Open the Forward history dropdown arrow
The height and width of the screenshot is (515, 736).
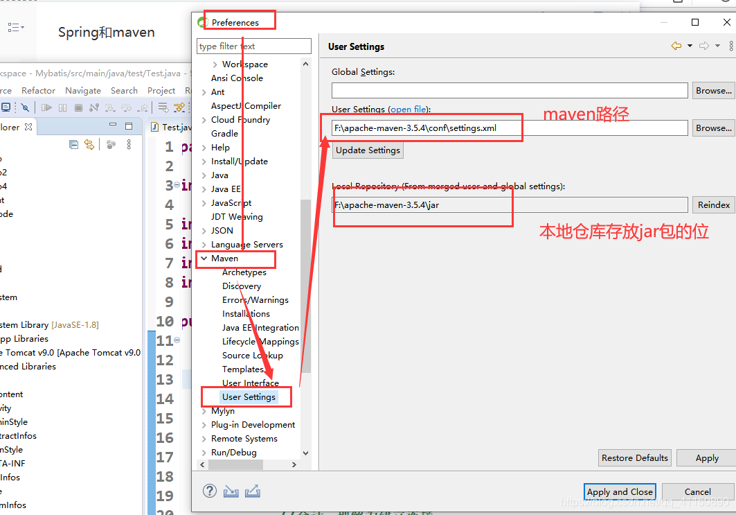(x=718, y=46)
